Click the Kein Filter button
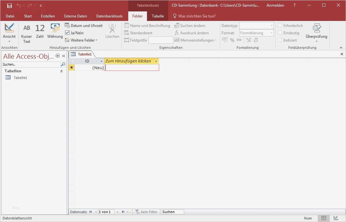 coord(146,212)
